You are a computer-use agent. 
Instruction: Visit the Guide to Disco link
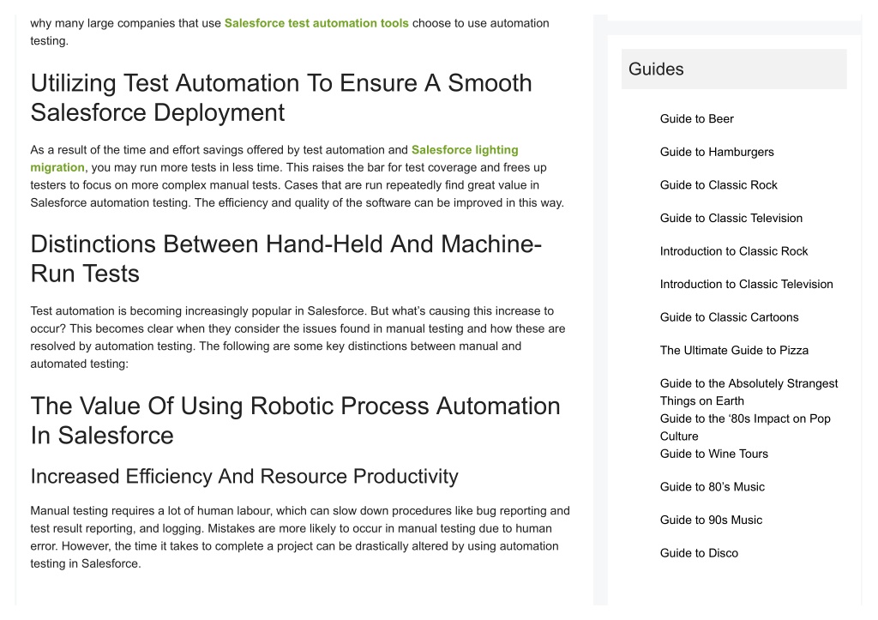tap(699, 553)
